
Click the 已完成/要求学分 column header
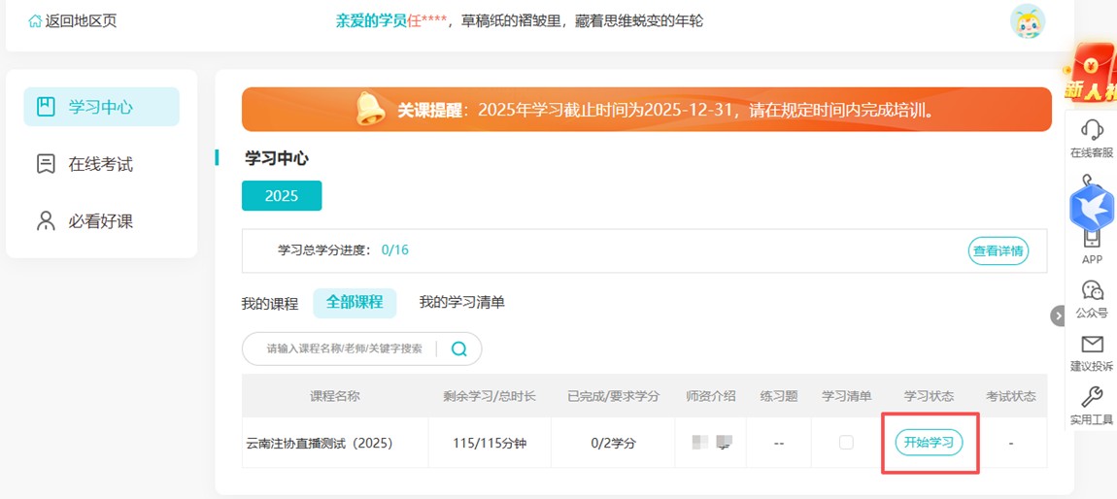tap(613, 396)
